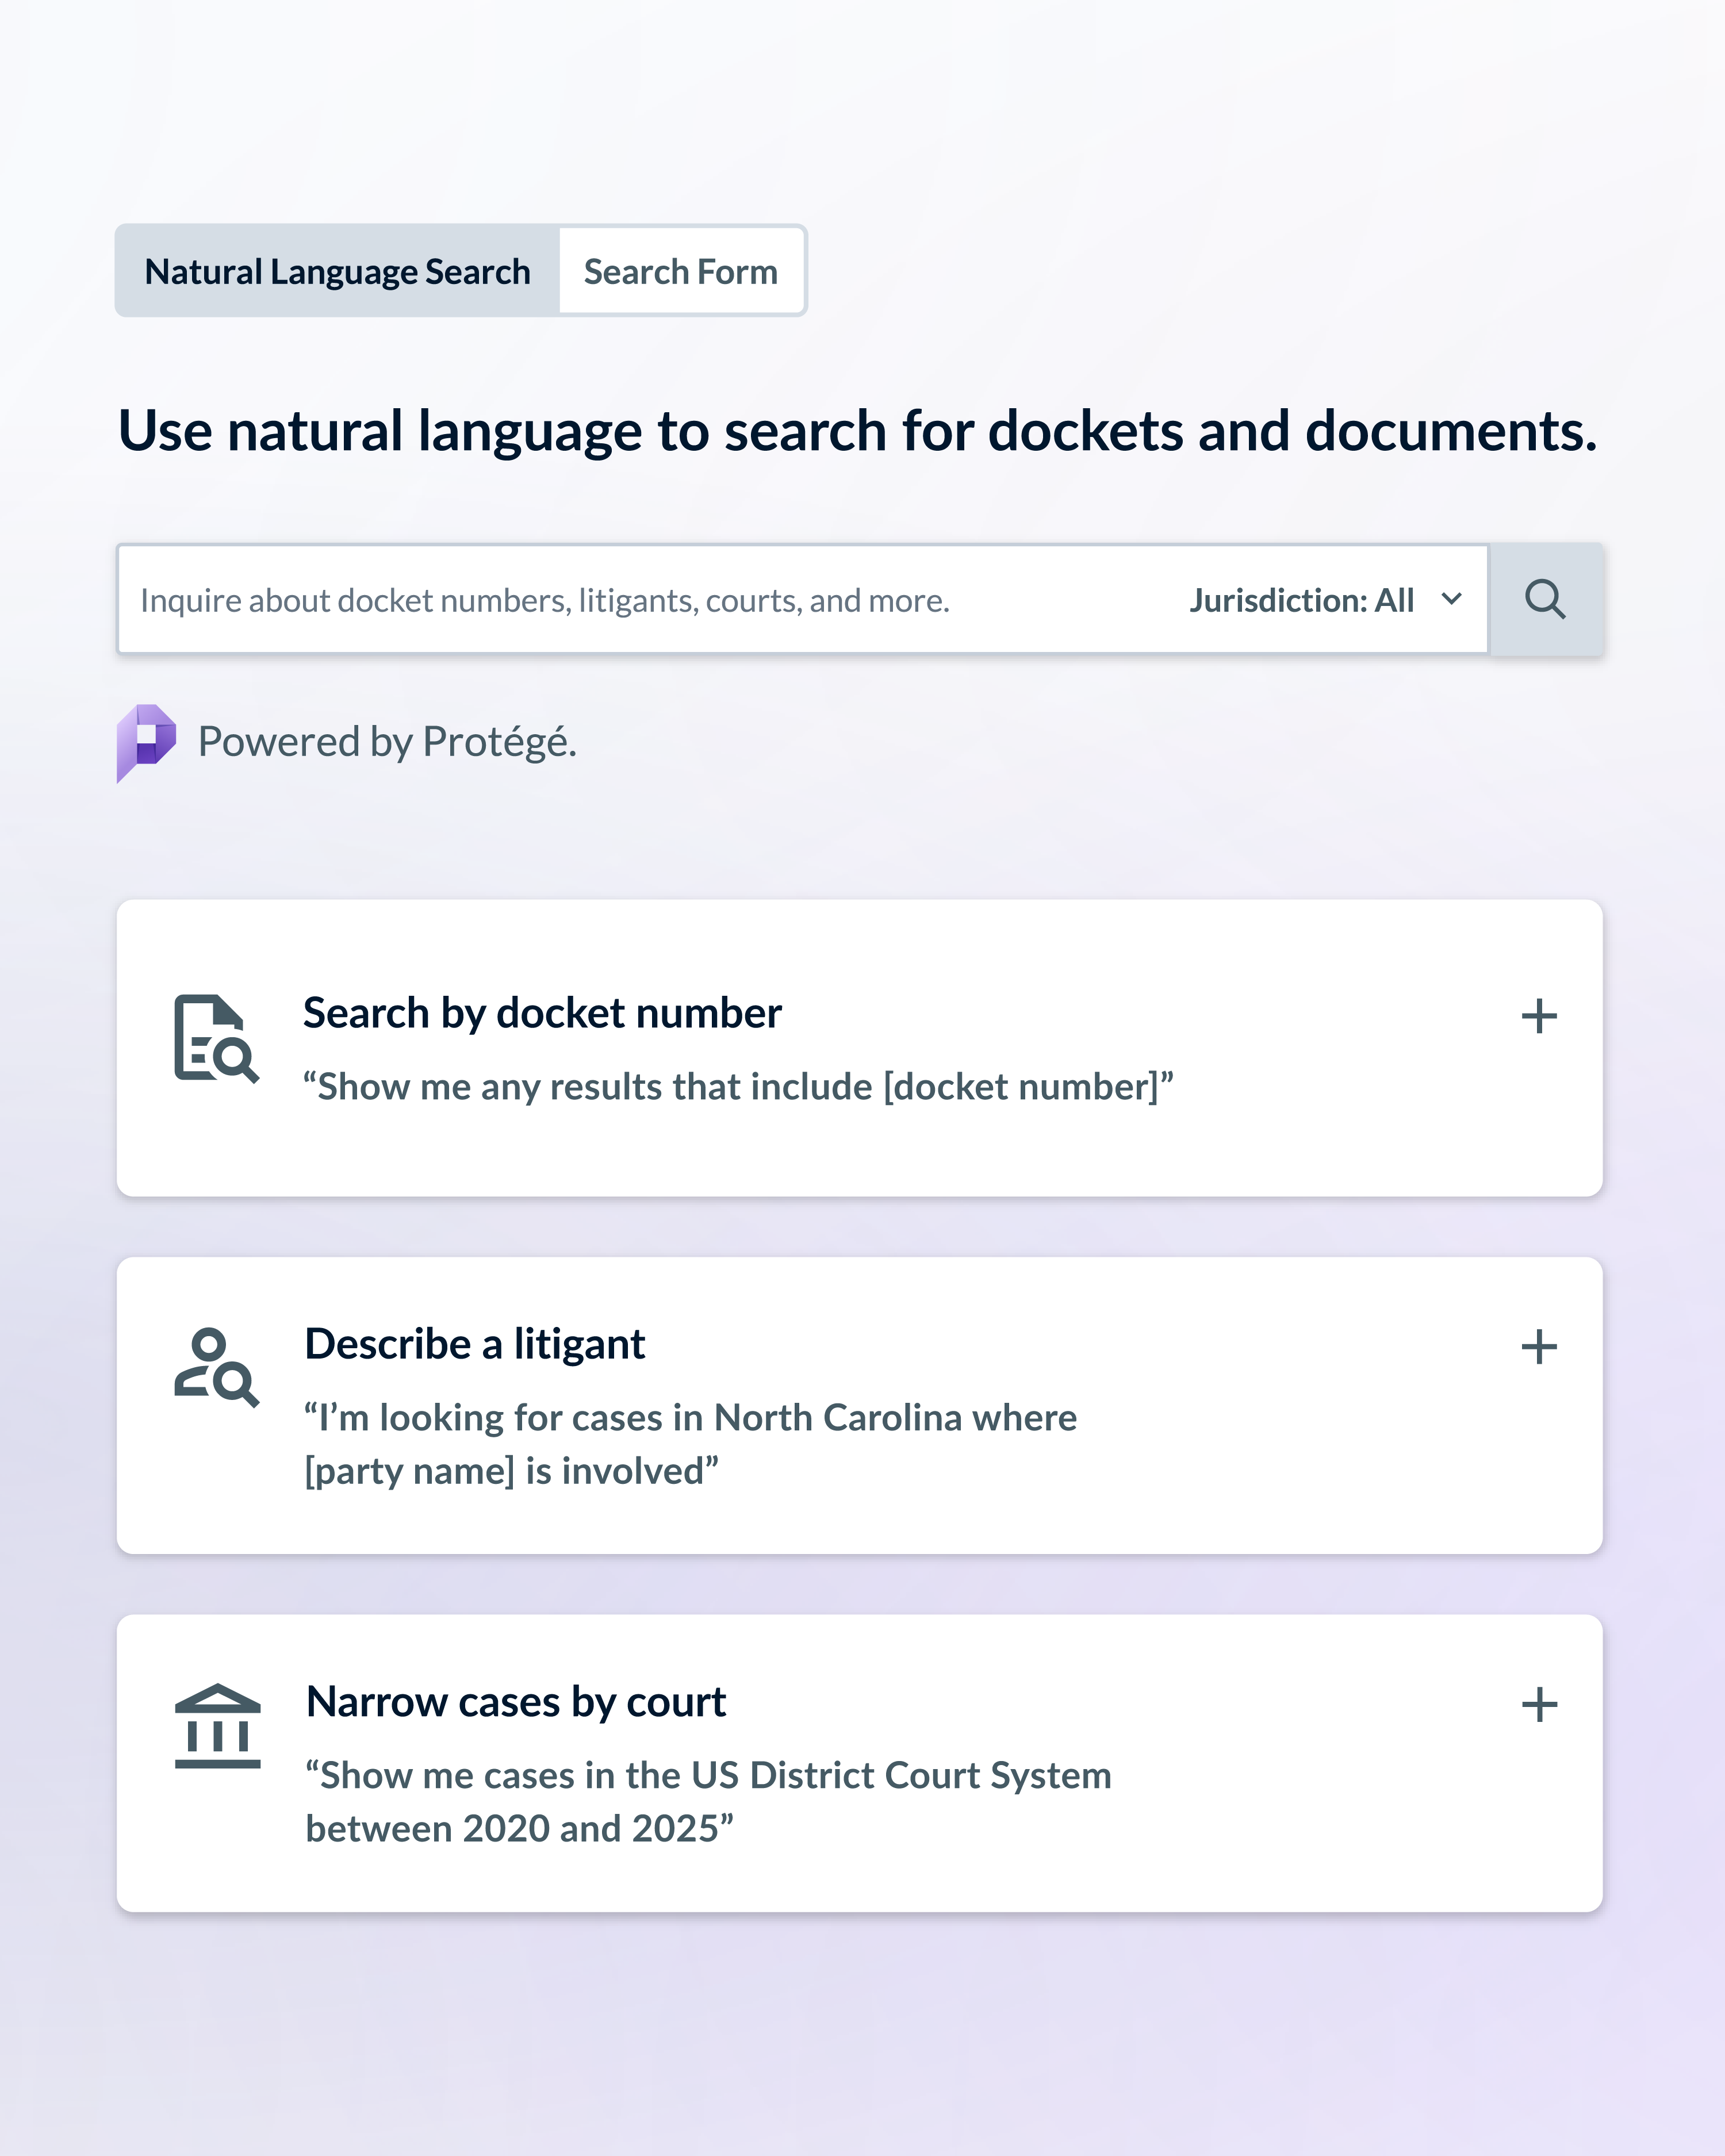Click the docket document search icon
1725x2156 pixels.
[x=216, y=1038]
